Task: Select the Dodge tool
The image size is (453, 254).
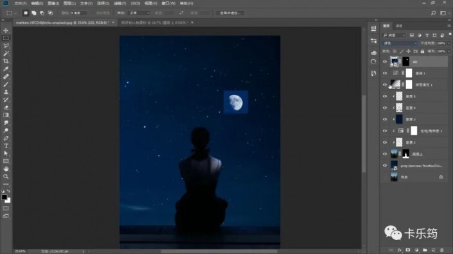Action: pyautogui.click(x=6, y=131)
